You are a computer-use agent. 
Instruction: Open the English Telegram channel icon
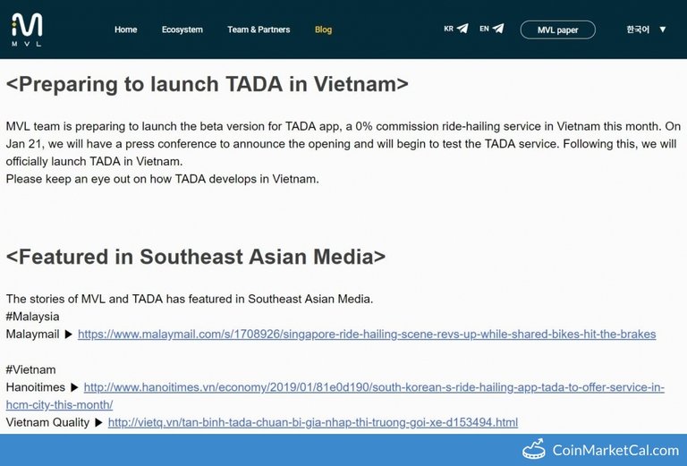pyautogui.click(x=498, y=29)
